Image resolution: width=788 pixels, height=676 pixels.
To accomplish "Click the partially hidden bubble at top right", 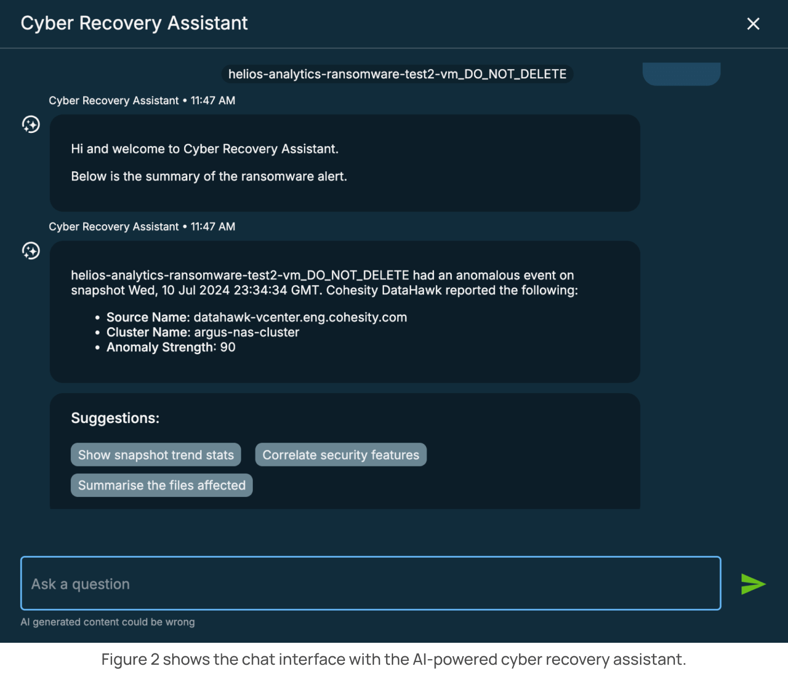I will pyautogui.click(x=681, y=74).
